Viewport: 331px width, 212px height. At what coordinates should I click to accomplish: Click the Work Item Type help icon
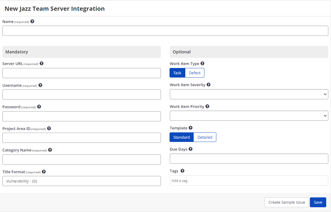[x=202, y=63]
